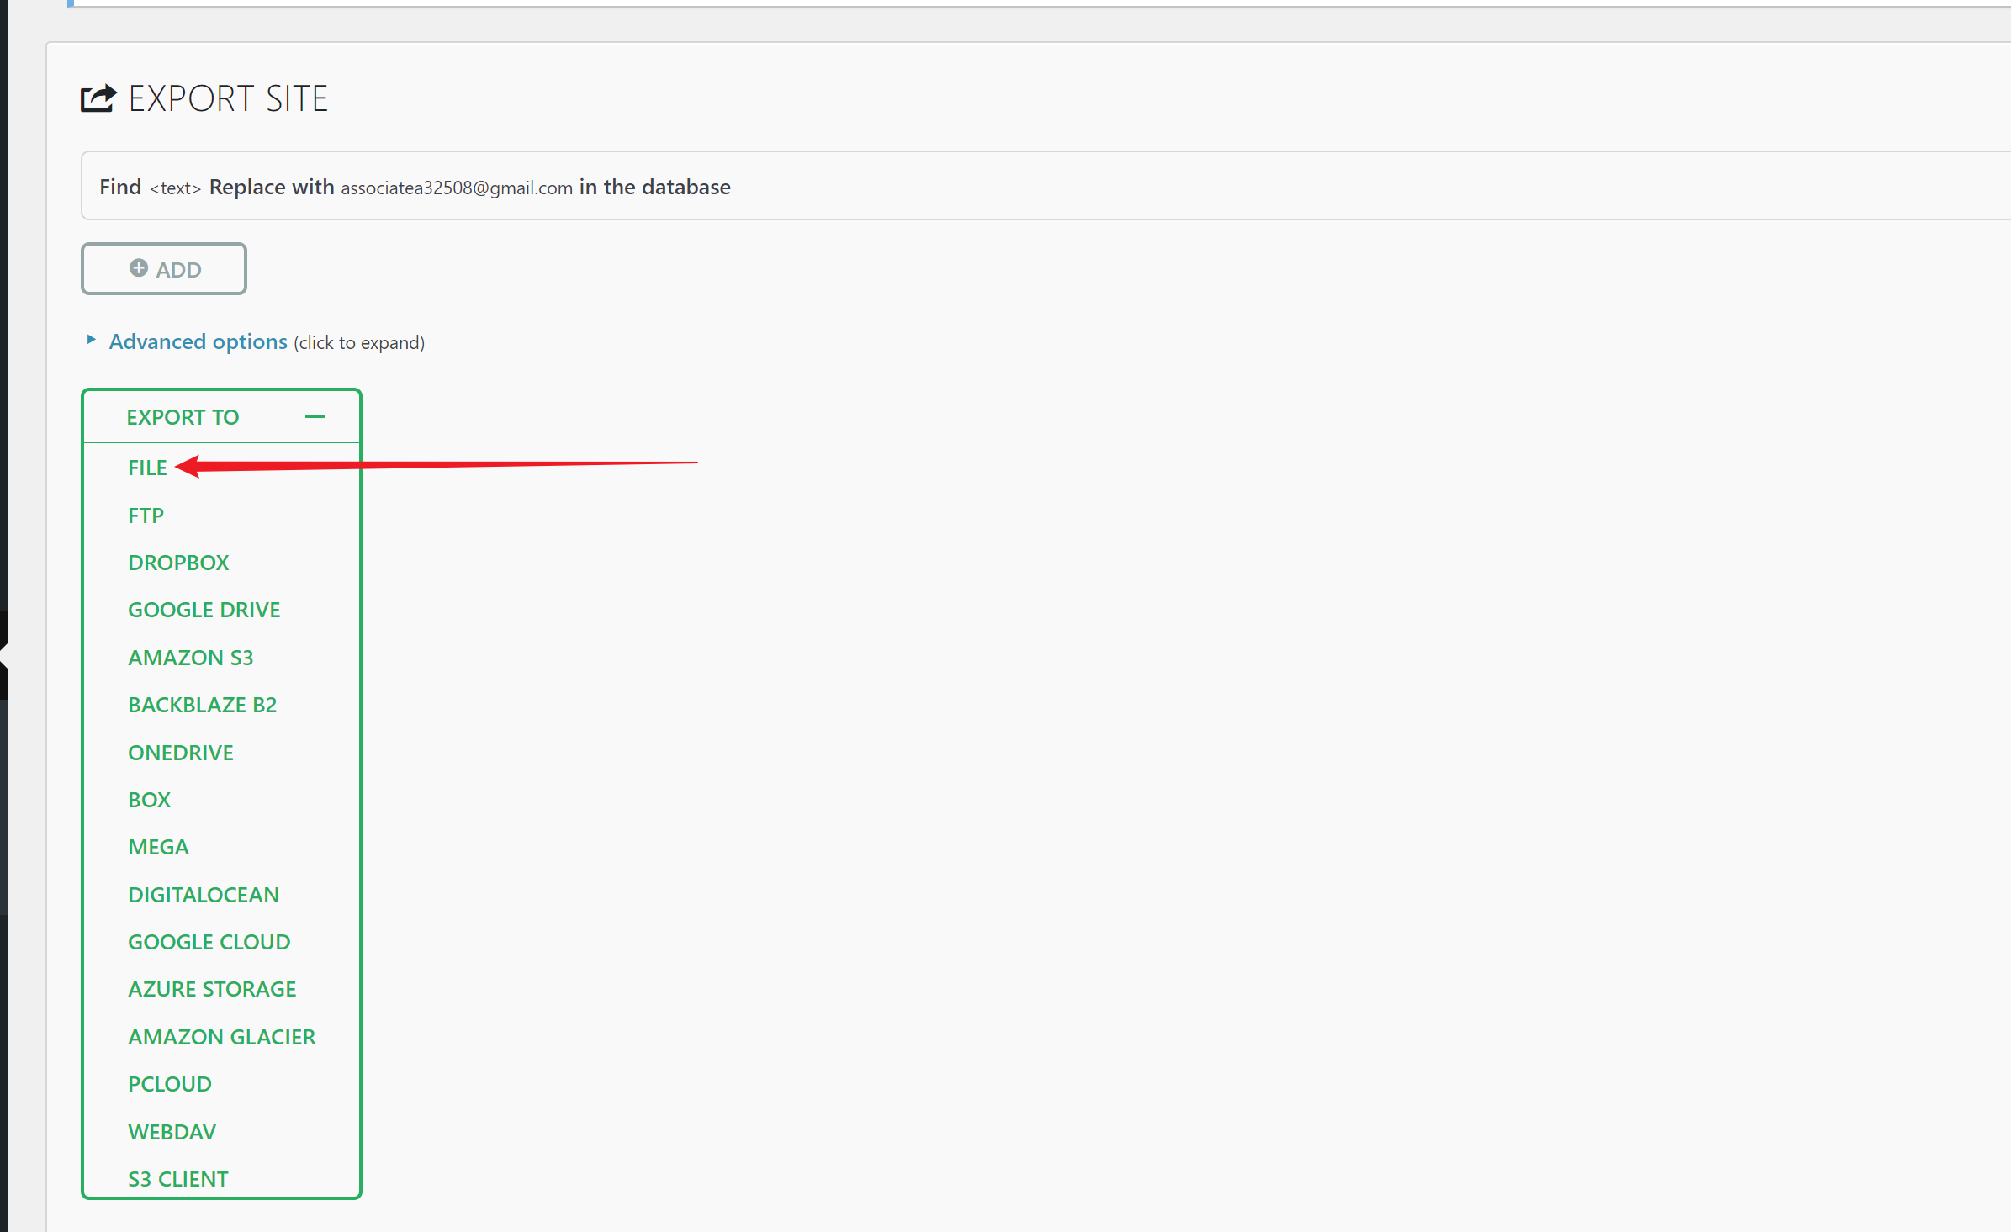Click the Replace with email text field
The height and width of the screenshot is (1232, 2011).
click(x=456, y=188)
